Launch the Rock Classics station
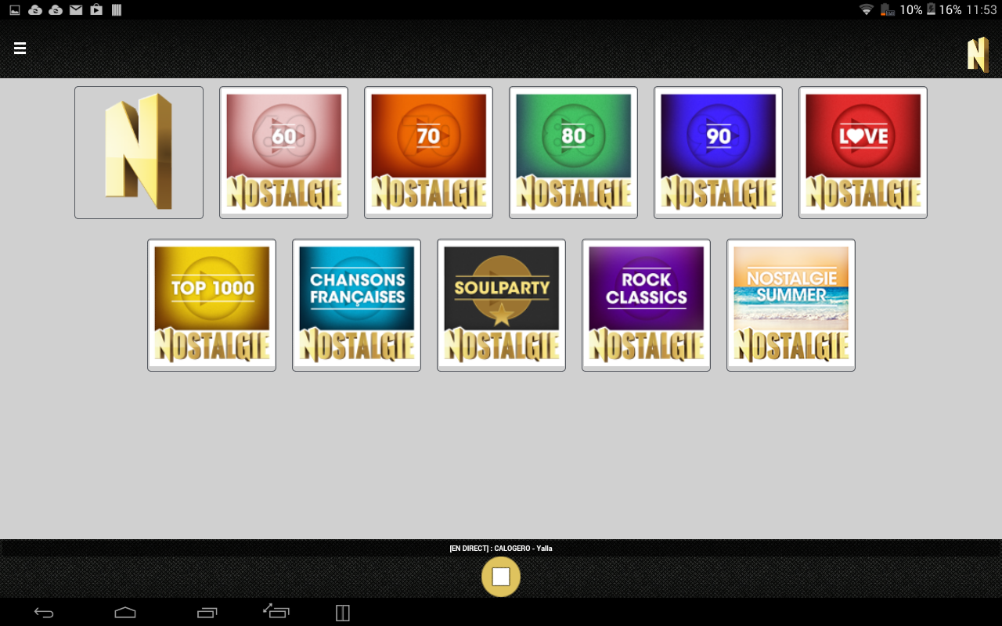The image size is (1002, 626). click(646, 305)
